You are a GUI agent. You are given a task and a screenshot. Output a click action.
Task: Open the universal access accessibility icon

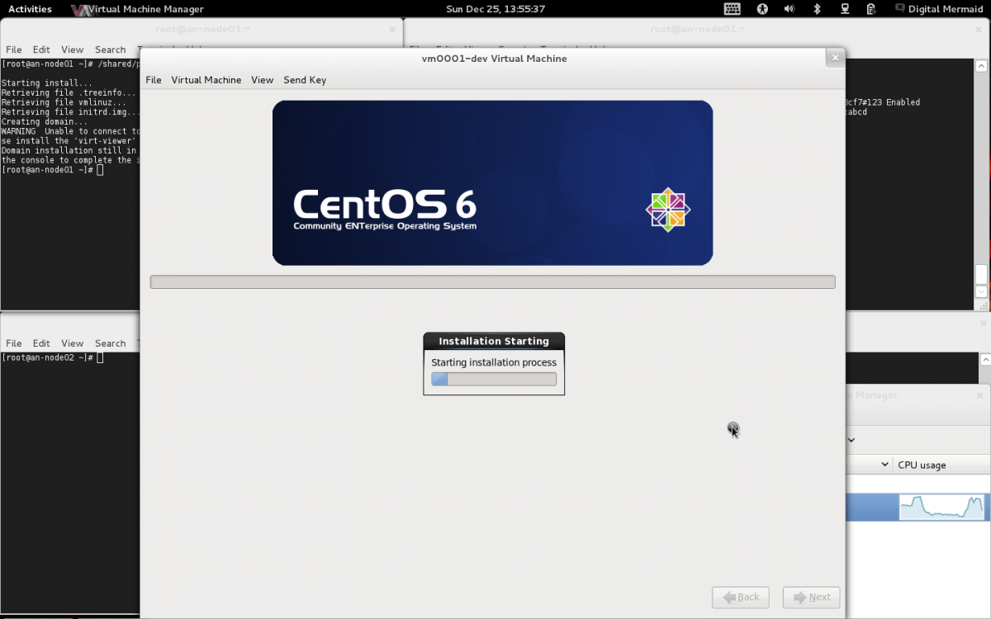pos(762,9)
